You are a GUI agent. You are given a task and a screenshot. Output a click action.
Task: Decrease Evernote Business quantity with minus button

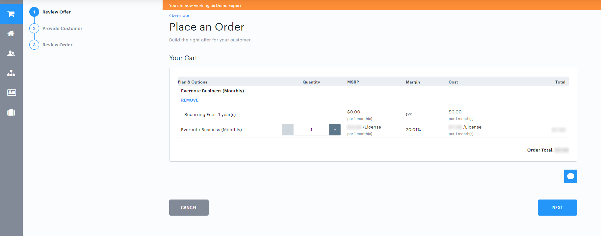(x=288, y=130)
